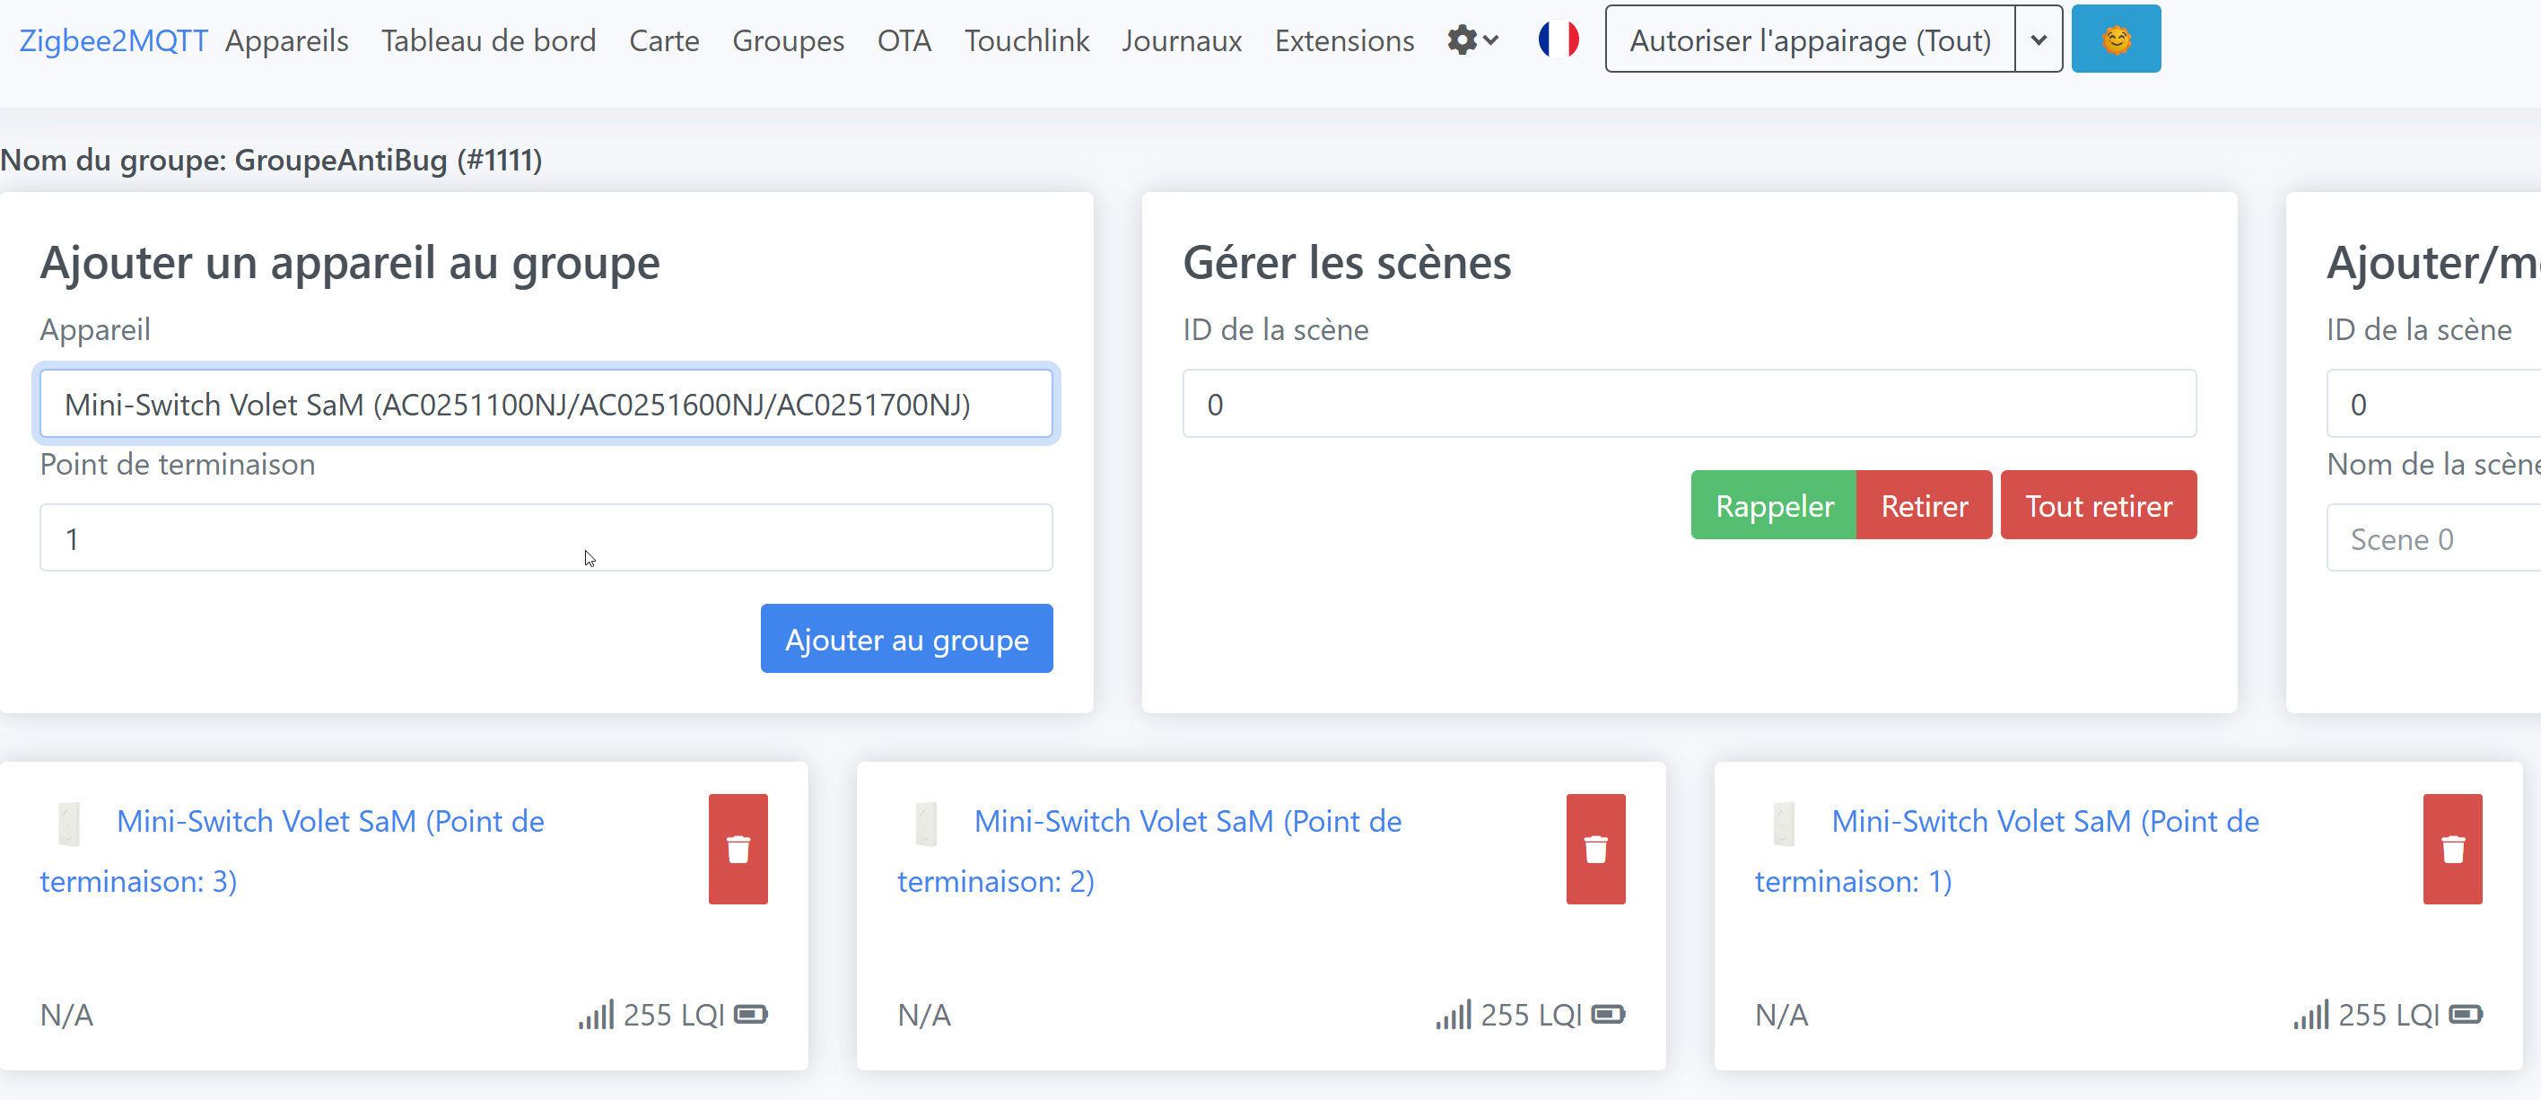Click the Point de terminaison field

pos(546,537)
